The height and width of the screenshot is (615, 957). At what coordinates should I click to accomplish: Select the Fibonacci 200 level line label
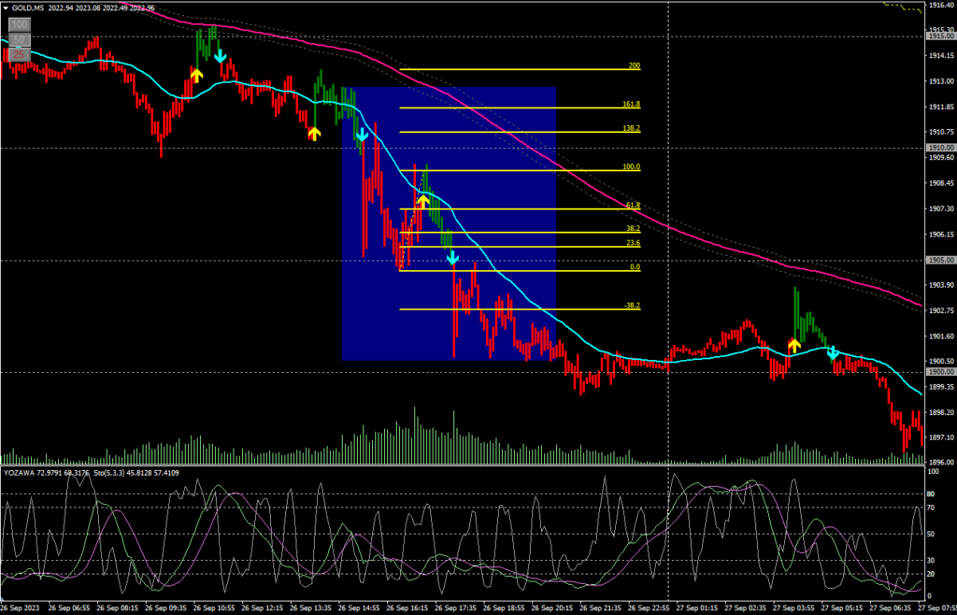tap(634, 66)
